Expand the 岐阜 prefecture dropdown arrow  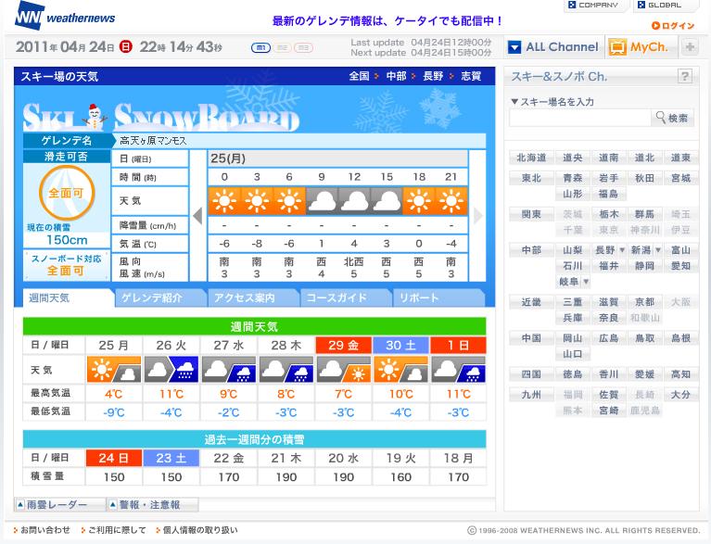pyautogui.click(x=586, y=282)
